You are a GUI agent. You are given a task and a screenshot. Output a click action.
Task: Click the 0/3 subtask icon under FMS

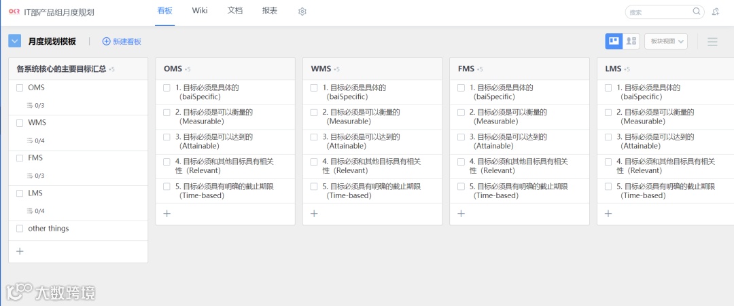point(29,176)
